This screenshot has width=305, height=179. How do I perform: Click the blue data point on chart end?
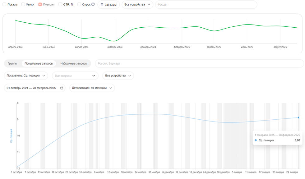298,117
